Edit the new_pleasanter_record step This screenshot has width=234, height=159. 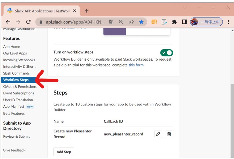coord(158,134)
